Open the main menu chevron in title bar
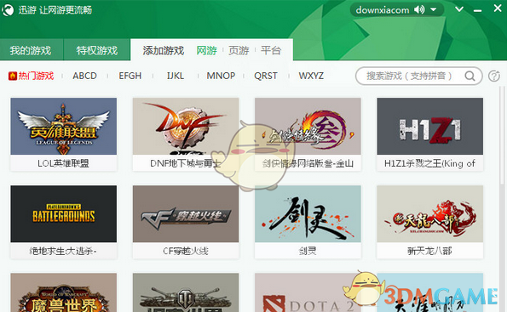Screen dimensions: 507x312 [x=459, y=9]
